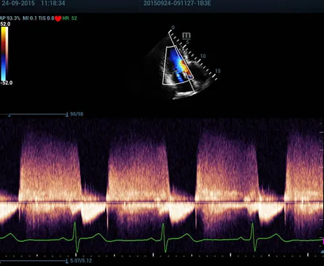Click the MI 0.1 TIS 0.8 readout
The image size is (324, 266).
(x=38, y=18)
